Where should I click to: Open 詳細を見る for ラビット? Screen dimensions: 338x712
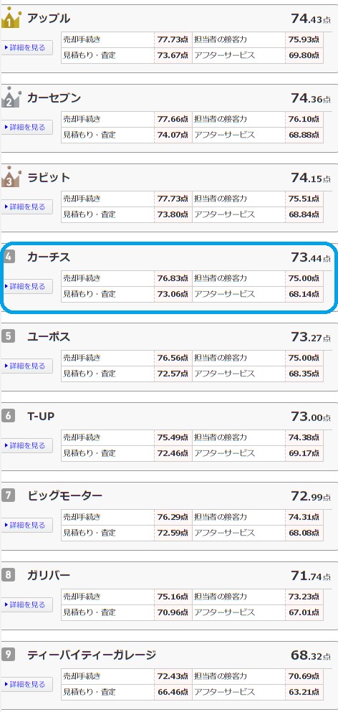[26, 207]
